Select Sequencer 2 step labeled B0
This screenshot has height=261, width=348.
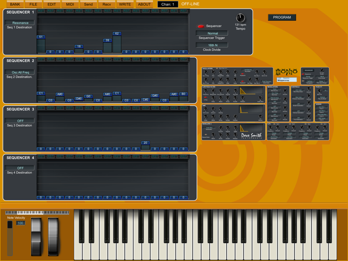point(183,97)
